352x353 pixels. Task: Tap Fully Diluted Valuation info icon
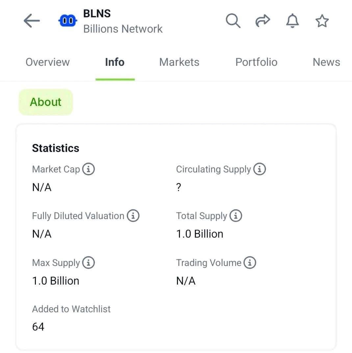pos(133,216)
